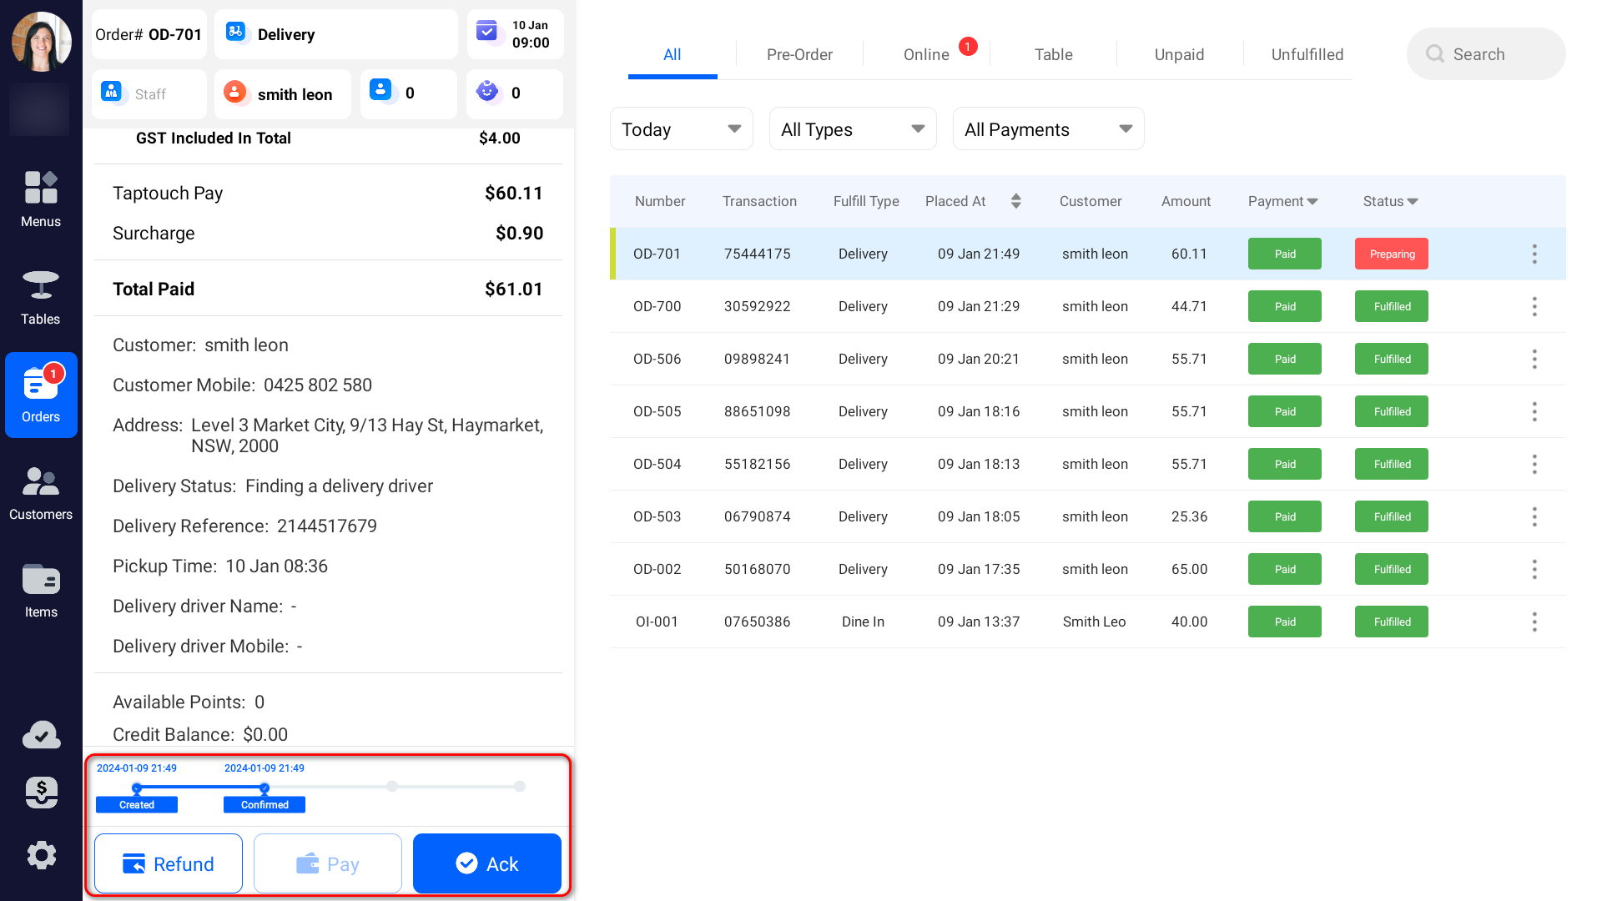Click the calendar schedule icon
The width and height of the screenshot is (1602, 901).
[486, 33]
